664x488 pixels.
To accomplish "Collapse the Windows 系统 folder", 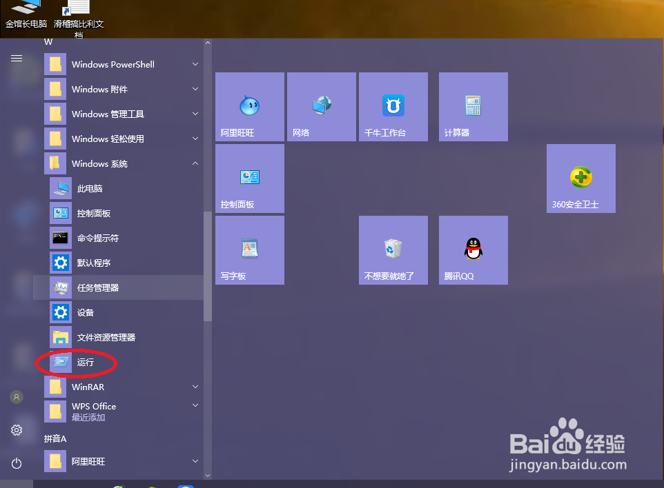I will [194, 163].
